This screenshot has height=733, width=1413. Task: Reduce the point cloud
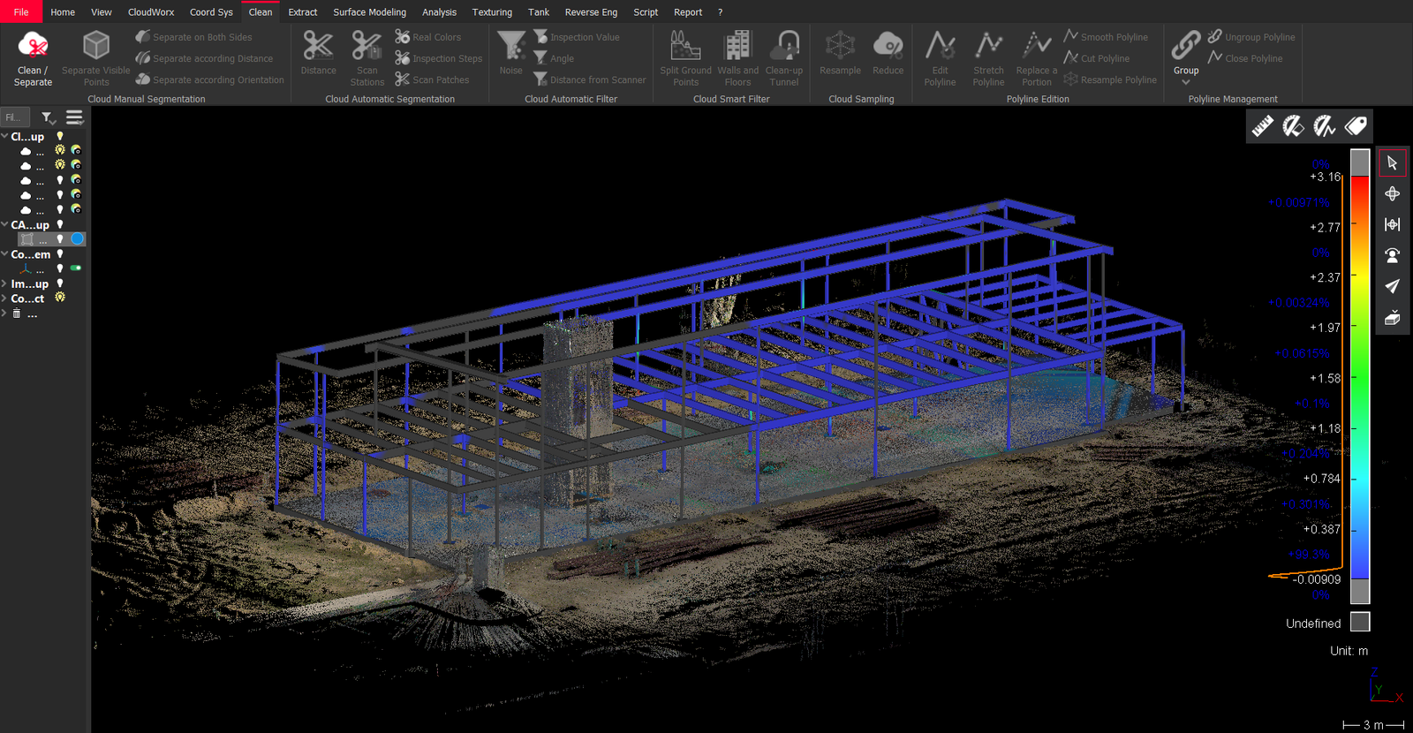[x=888, y=54]
